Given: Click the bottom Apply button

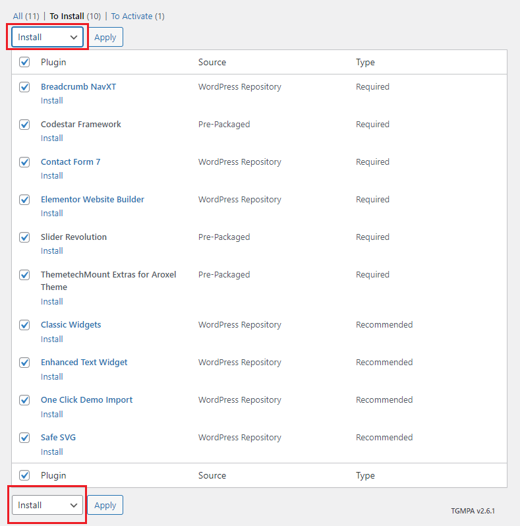Looking at the screenshot, I should pos(105,505).
